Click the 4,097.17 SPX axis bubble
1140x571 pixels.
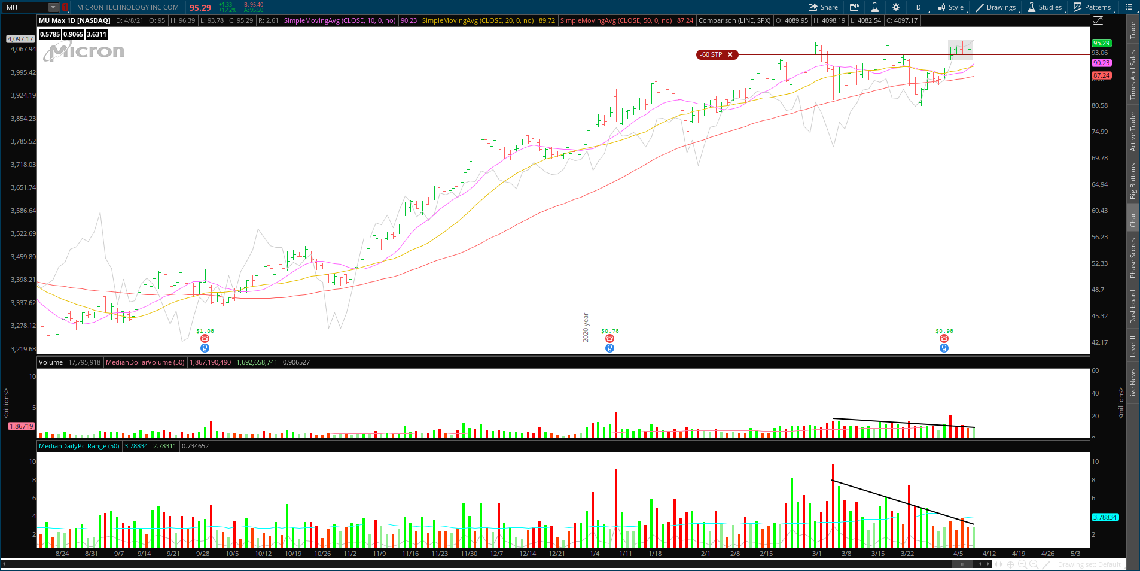point(20,39)
